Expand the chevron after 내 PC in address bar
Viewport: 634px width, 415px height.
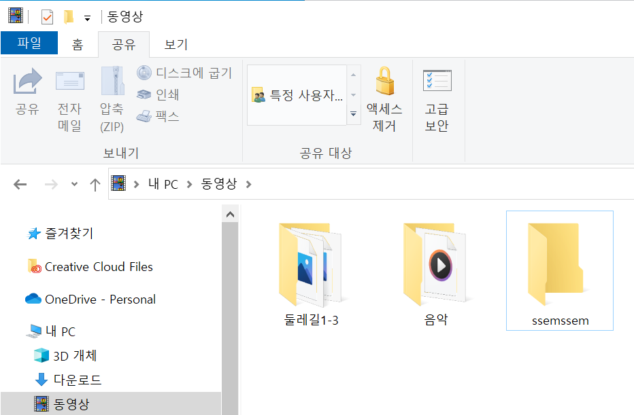(x=189, y=185)
